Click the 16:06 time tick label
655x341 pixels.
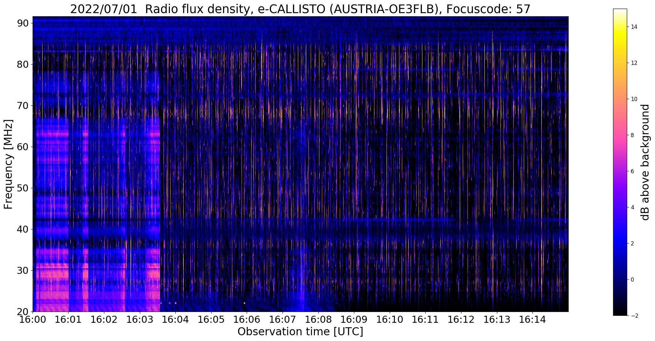(x=247, y=319)
